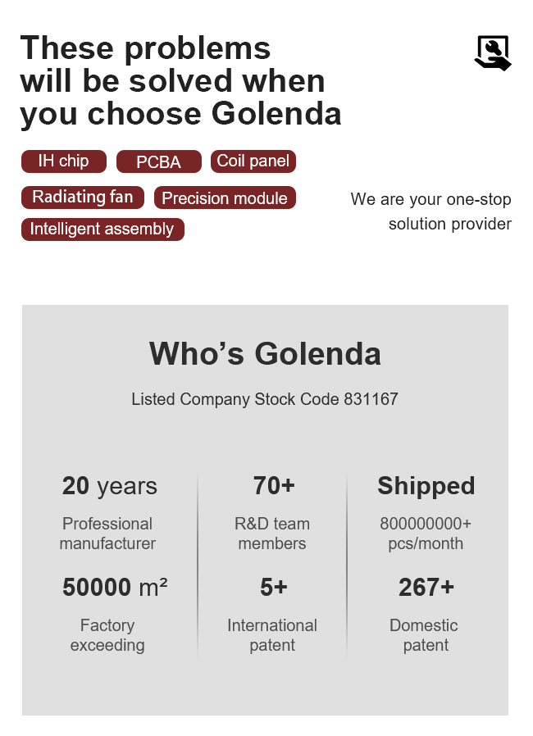533x736 pixels.
Task: Click the Precision module tag
Action: 225,198
